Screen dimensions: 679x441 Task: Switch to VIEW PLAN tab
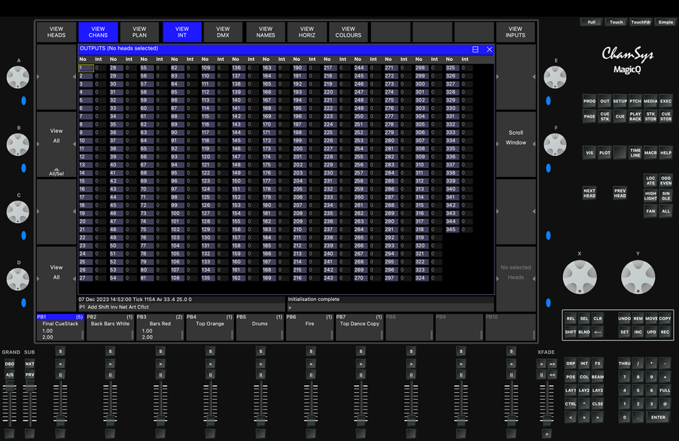[139, 32]
